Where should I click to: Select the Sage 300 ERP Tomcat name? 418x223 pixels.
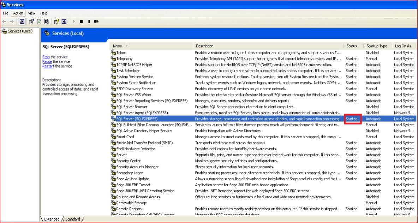tap(133, 185)
